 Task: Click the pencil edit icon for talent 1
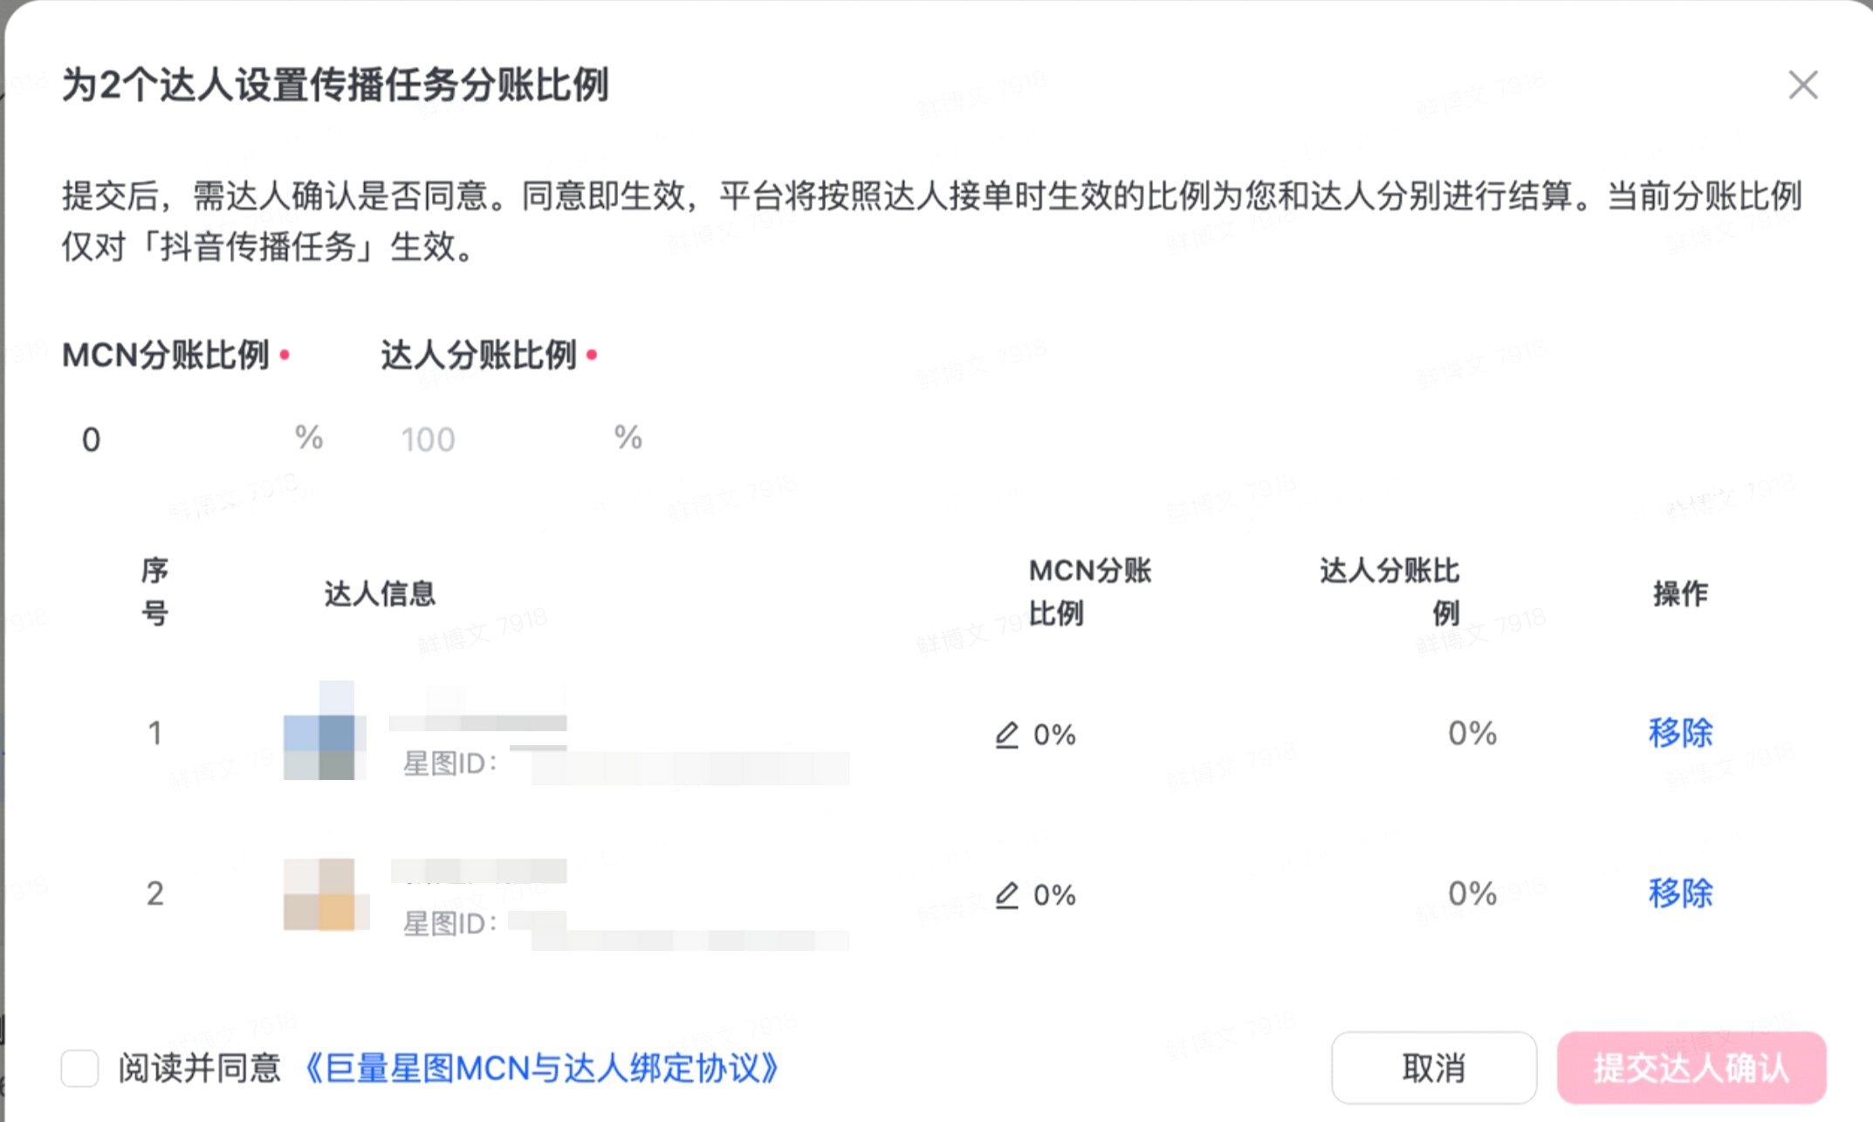1006,735
